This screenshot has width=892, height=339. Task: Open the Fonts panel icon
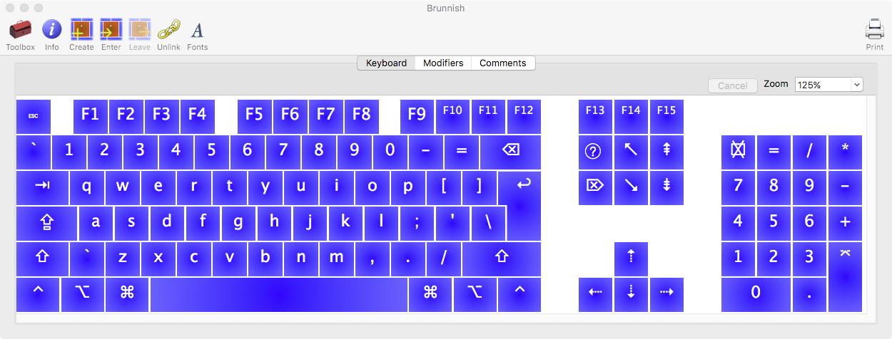point(198,30)
